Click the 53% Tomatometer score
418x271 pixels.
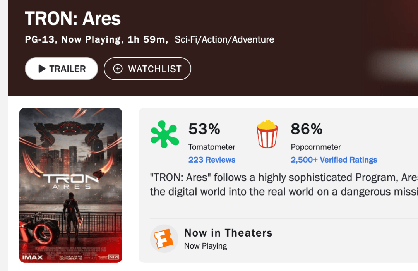coord(204,129)
